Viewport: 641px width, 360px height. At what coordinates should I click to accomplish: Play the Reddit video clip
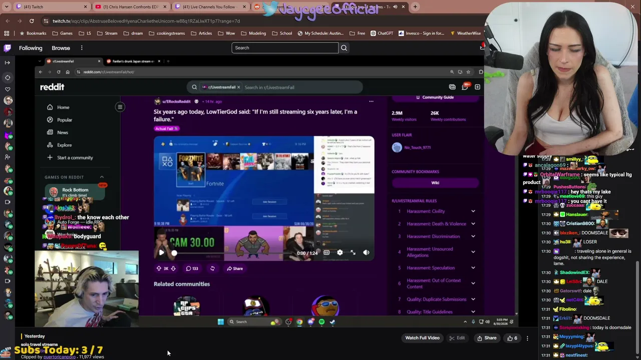pyautogui.click(x=161, y=252)
